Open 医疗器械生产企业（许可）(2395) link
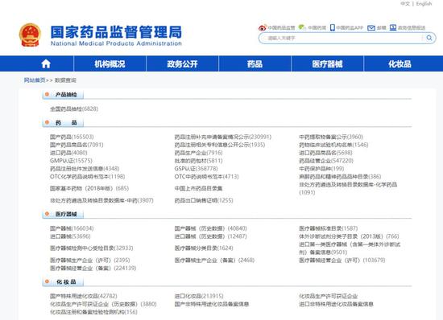Image resolution: width=443 pixels, height=320 pixels. 90,260
